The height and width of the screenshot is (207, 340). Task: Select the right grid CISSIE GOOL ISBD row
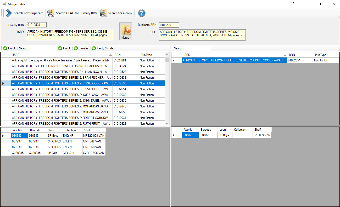point(234,60)
